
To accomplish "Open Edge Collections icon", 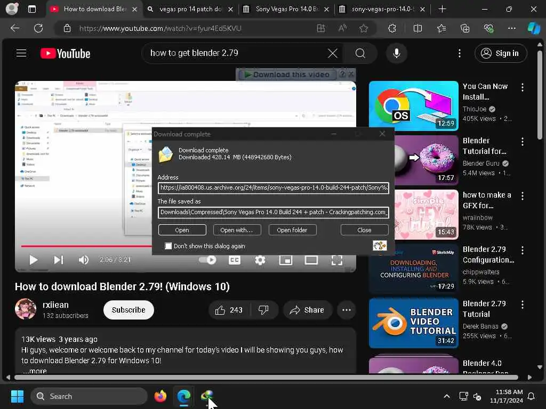I will tap(465, 28).
